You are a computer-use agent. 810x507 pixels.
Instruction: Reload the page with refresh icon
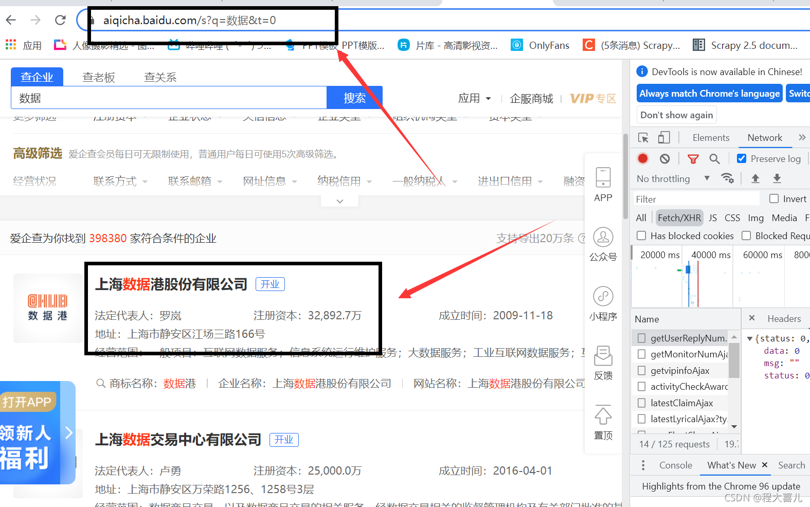60,20
